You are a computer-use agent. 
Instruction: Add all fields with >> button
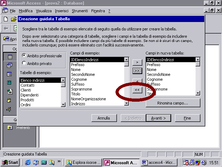point(137,71)
